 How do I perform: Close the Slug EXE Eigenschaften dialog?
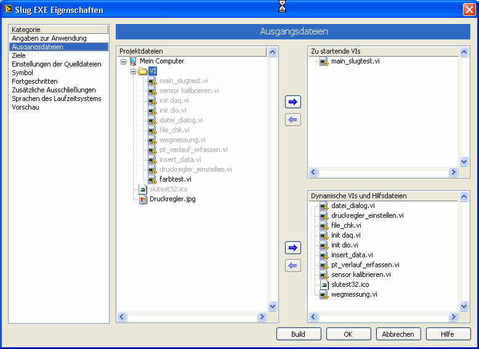(x=469, y=9)
